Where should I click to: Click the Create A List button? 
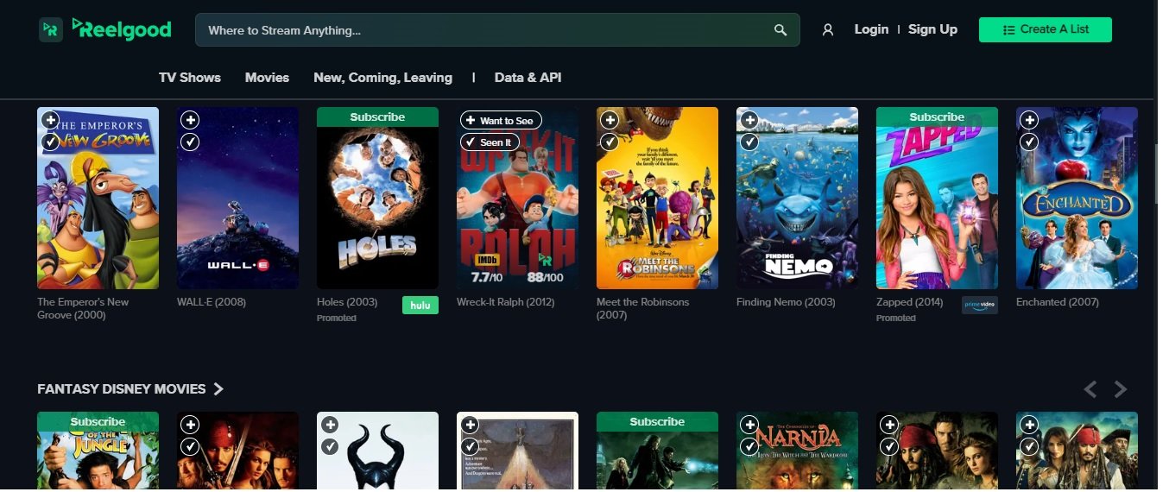[x=1046, y=29]
